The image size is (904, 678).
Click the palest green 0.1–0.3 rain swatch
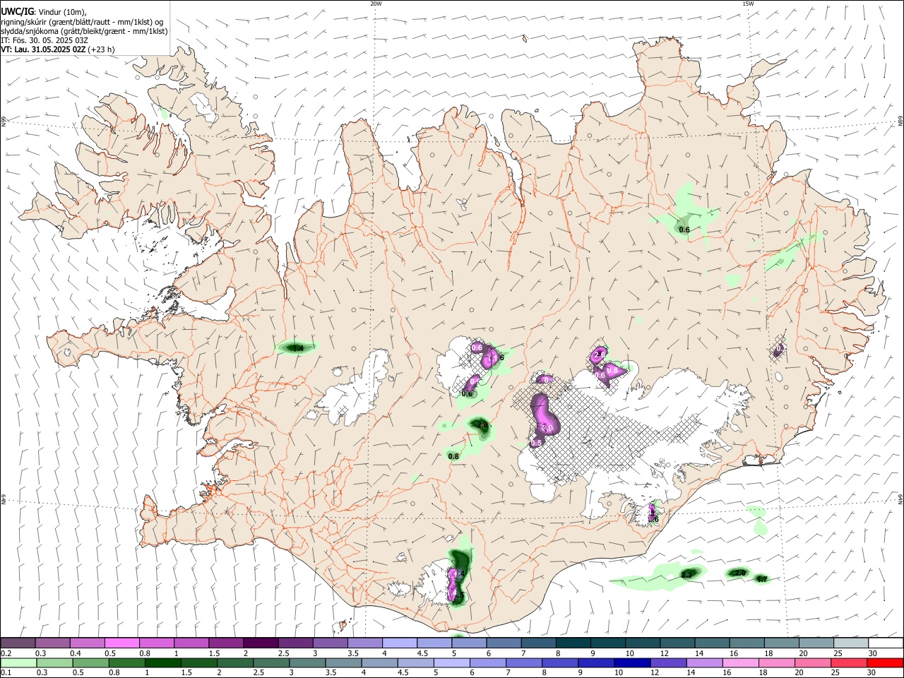[18, 662]
